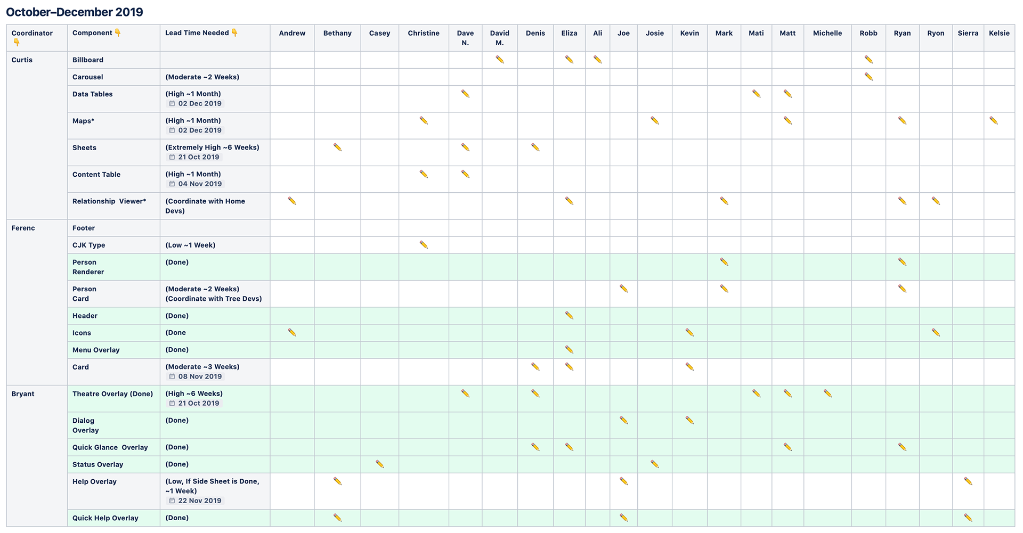This screenshot has width=1023, height=533.
Task: Click Menu Overlay pencil under Eliza
Action: [x=569, y=349]
